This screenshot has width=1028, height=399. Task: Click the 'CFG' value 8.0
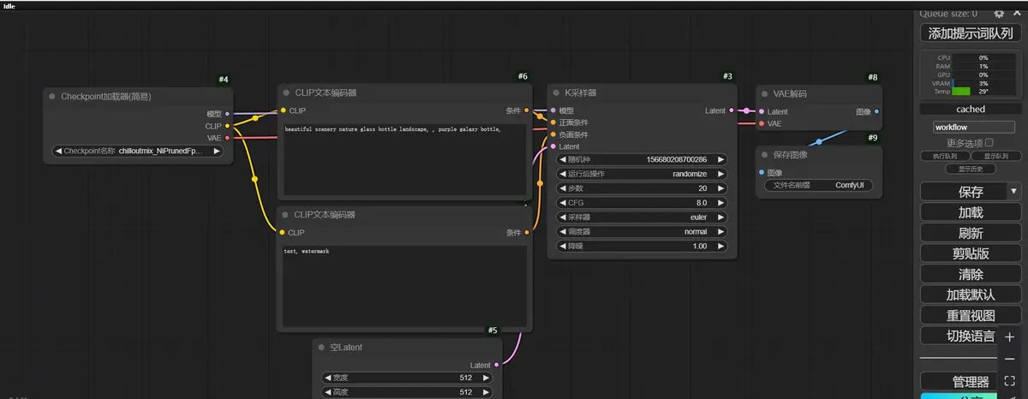coord(702,203)
